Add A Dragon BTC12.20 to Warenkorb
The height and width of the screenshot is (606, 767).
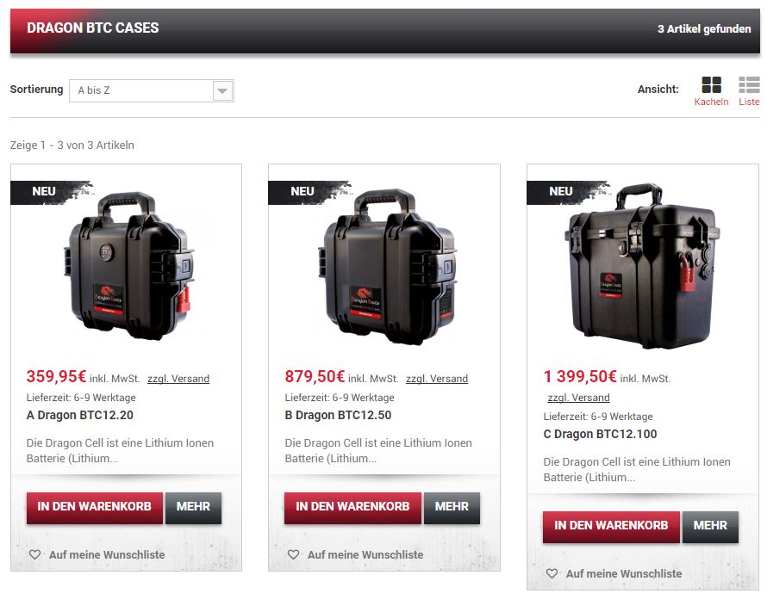(x=95, y=507)
